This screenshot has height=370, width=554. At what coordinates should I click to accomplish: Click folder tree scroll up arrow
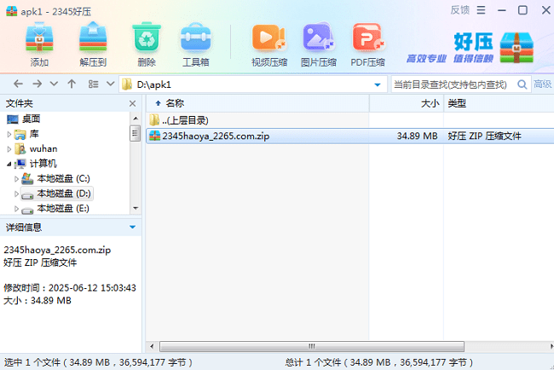click(x=136, y=118)
